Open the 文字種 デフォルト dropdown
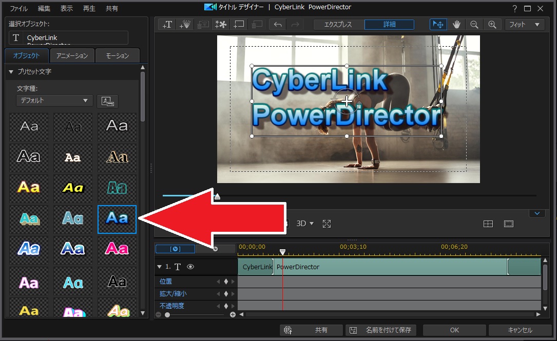This screenshot has width=557, height=341. [54, 101]
